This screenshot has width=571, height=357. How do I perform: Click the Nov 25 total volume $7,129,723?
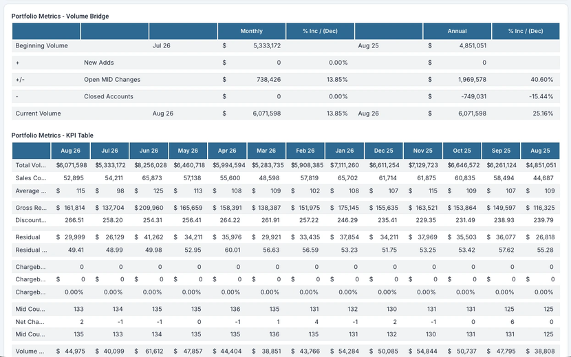coord(423,165)
